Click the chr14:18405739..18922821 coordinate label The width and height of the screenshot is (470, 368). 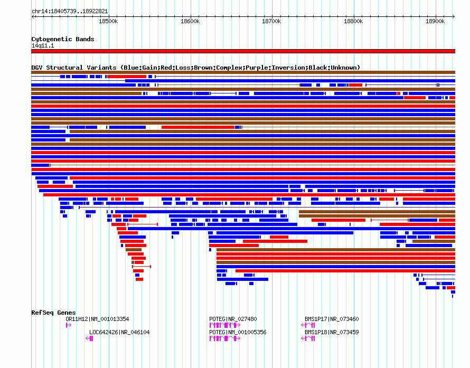point(70,11)
